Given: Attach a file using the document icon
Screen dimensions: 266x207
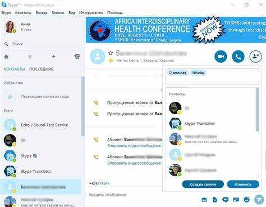Looking at the screenshot, I should (x=215, y=200).
